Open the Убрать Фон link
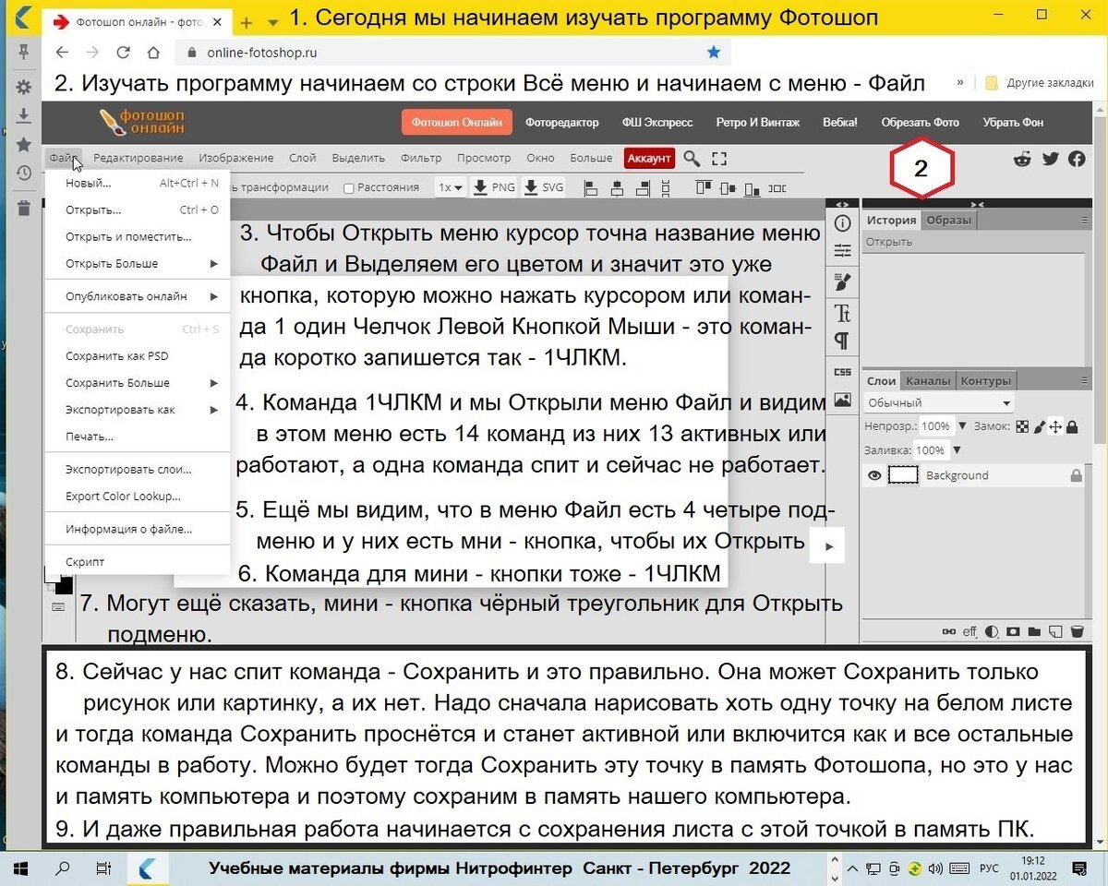Viewport: 1108px width, 886px height. tap(1013, 122)
